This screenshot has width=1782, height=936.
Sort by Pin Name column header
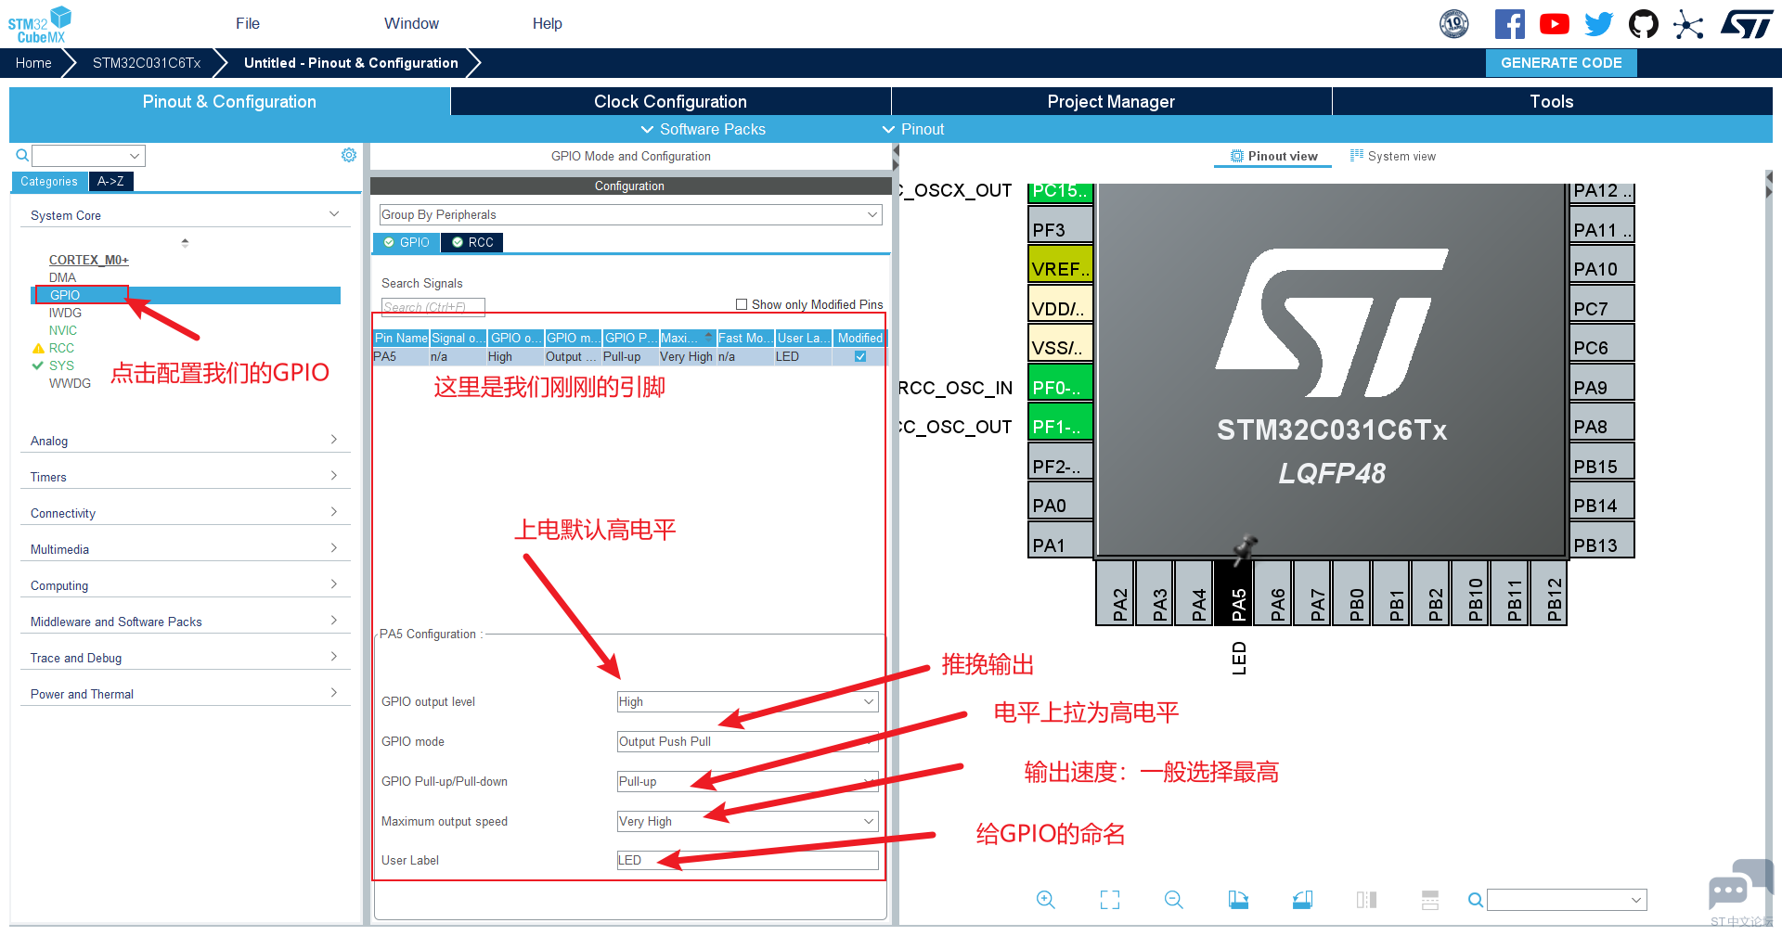coord(401,338)
